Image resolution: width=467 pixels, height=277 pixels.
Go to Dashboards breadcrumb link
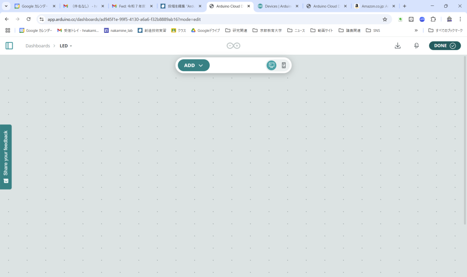click(x=37, y=46)
